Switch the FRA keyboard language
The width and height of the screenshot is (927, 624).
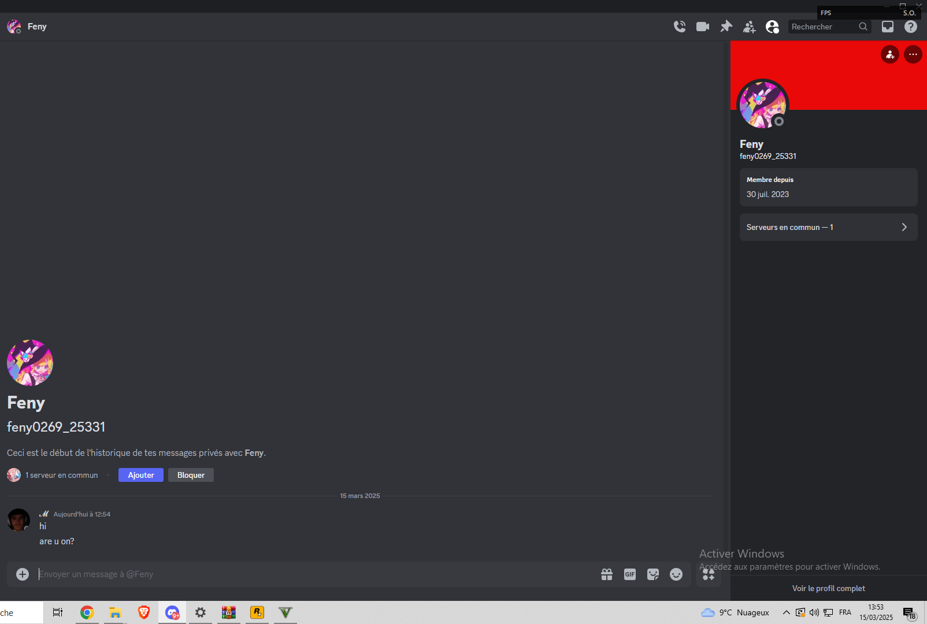(845, 612)
